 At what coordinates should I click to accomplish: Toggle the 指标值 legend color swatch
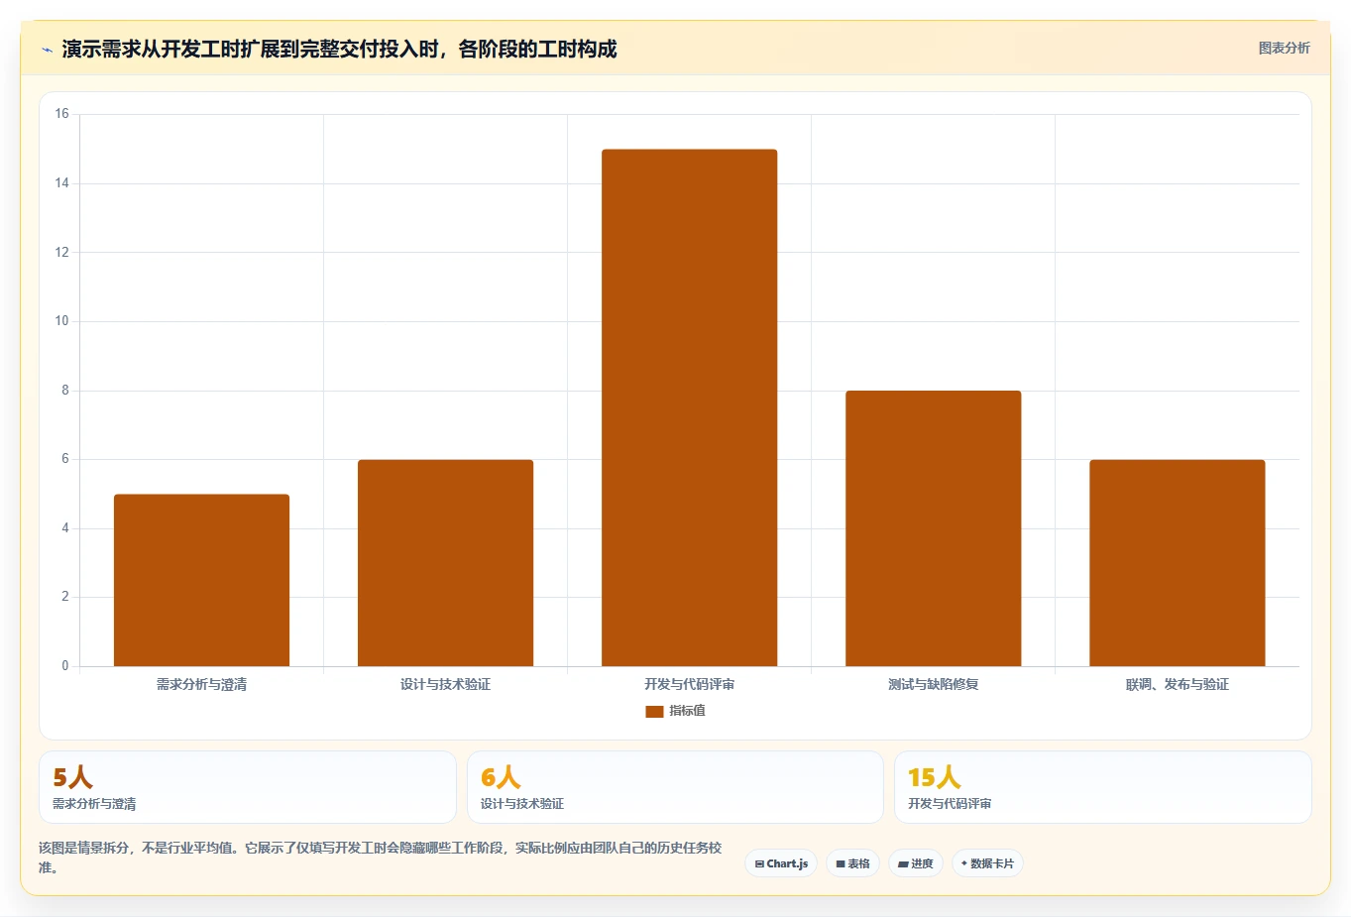coord(654,711)
